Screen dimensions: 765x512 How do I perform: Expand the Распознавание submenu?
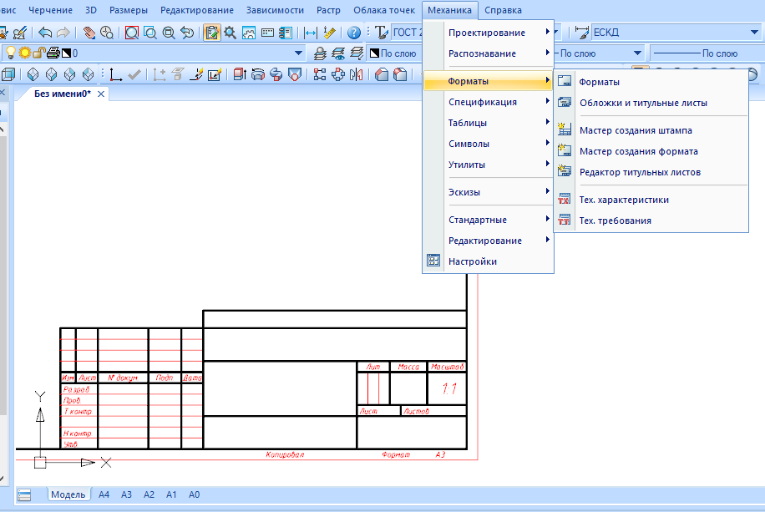(x=489, y=53)
